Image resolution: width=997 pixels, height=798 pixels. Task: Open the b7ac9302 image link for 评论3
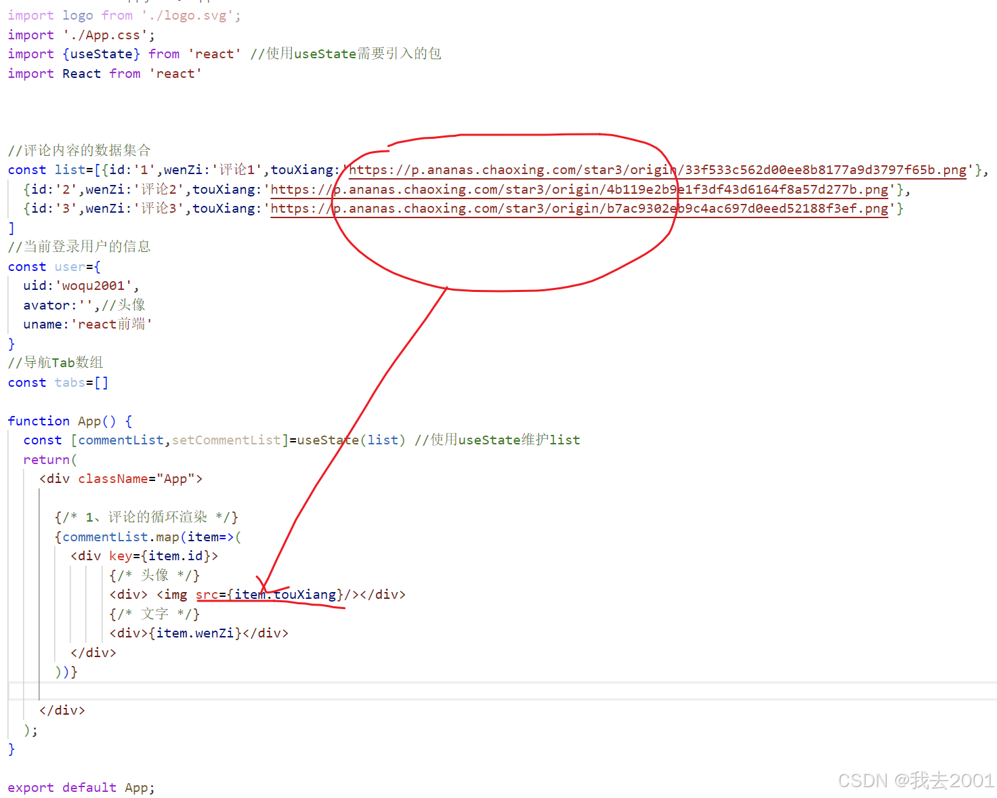point(576,209)
